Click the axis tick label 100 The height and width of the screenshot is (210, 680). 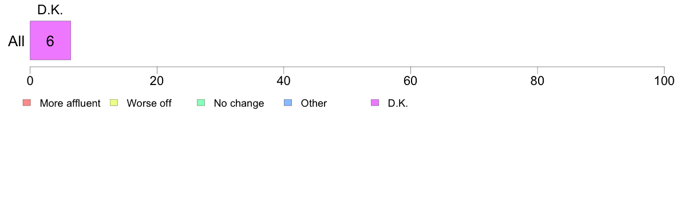click(663, 81)
